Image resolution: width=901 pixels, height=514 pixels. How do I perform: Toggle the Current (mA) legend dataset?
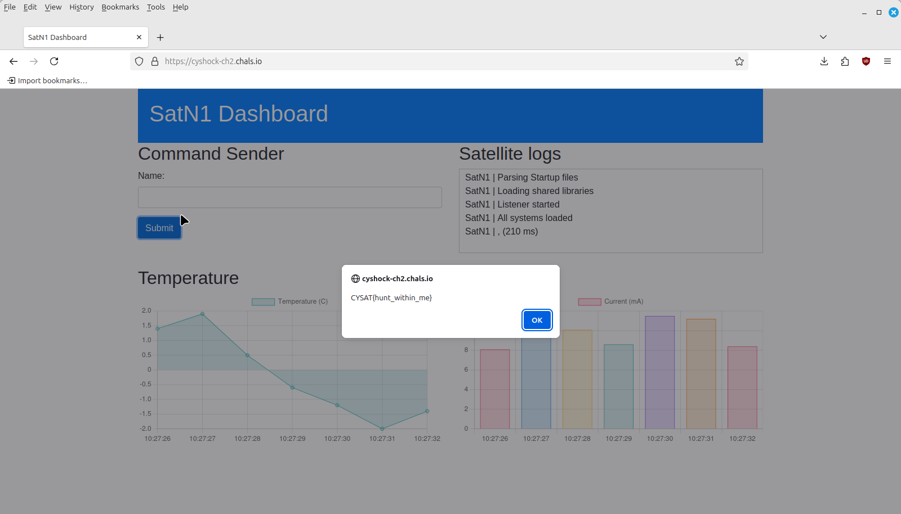610,301
